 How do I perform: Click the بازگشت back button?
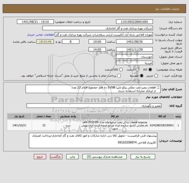[x=56, y=157]
